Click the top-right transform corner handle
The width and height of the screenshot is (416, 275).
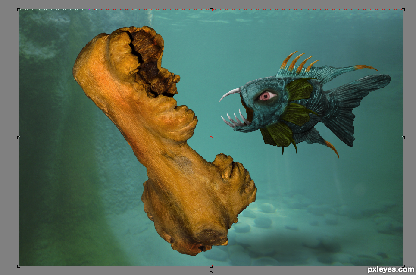click(403, 10)
